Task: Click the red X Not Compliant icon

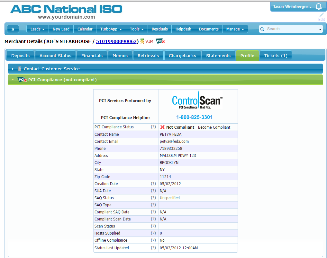Action: 162,127
